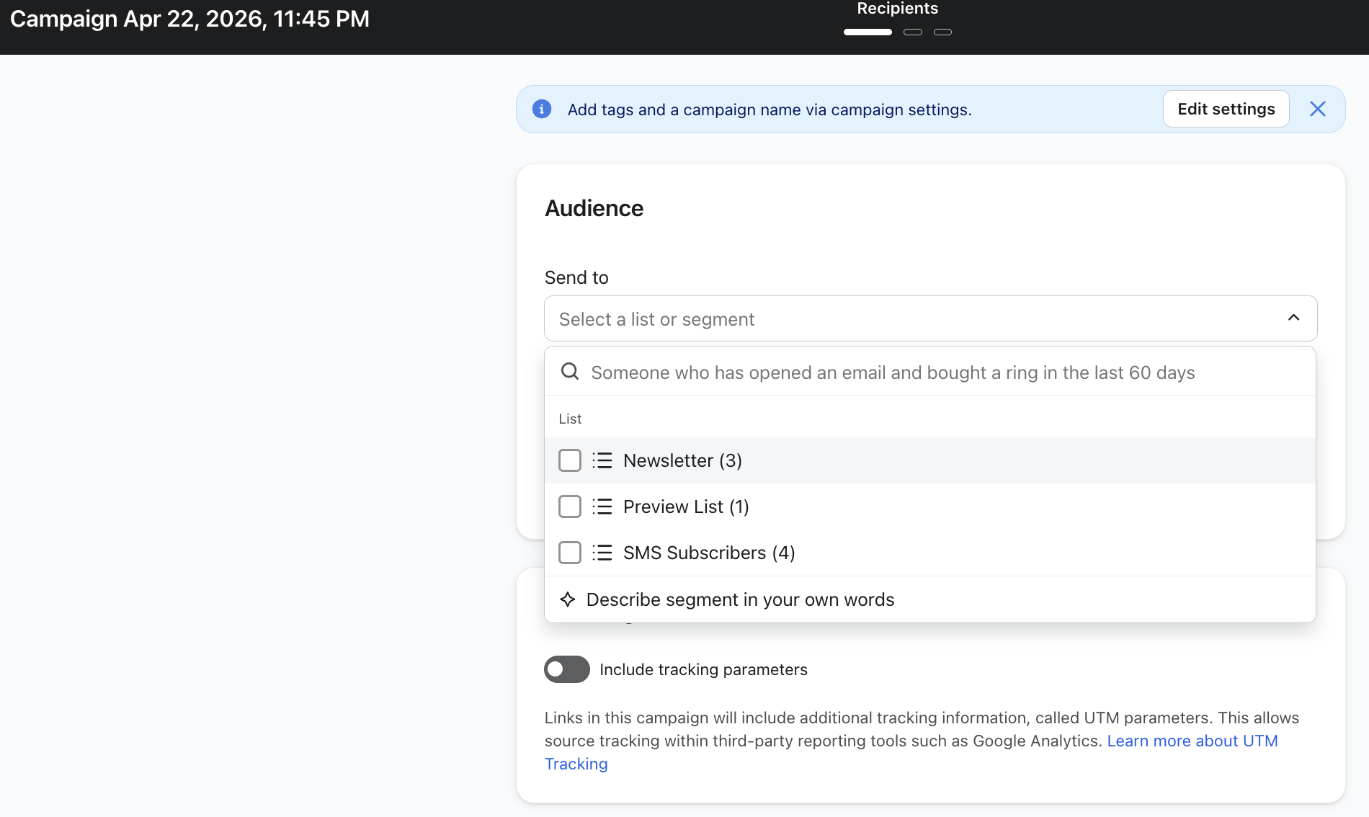The image size is (1369, 817).
Task: Open Learn more about UTM Tracking link
Action: pos(1192,741)
